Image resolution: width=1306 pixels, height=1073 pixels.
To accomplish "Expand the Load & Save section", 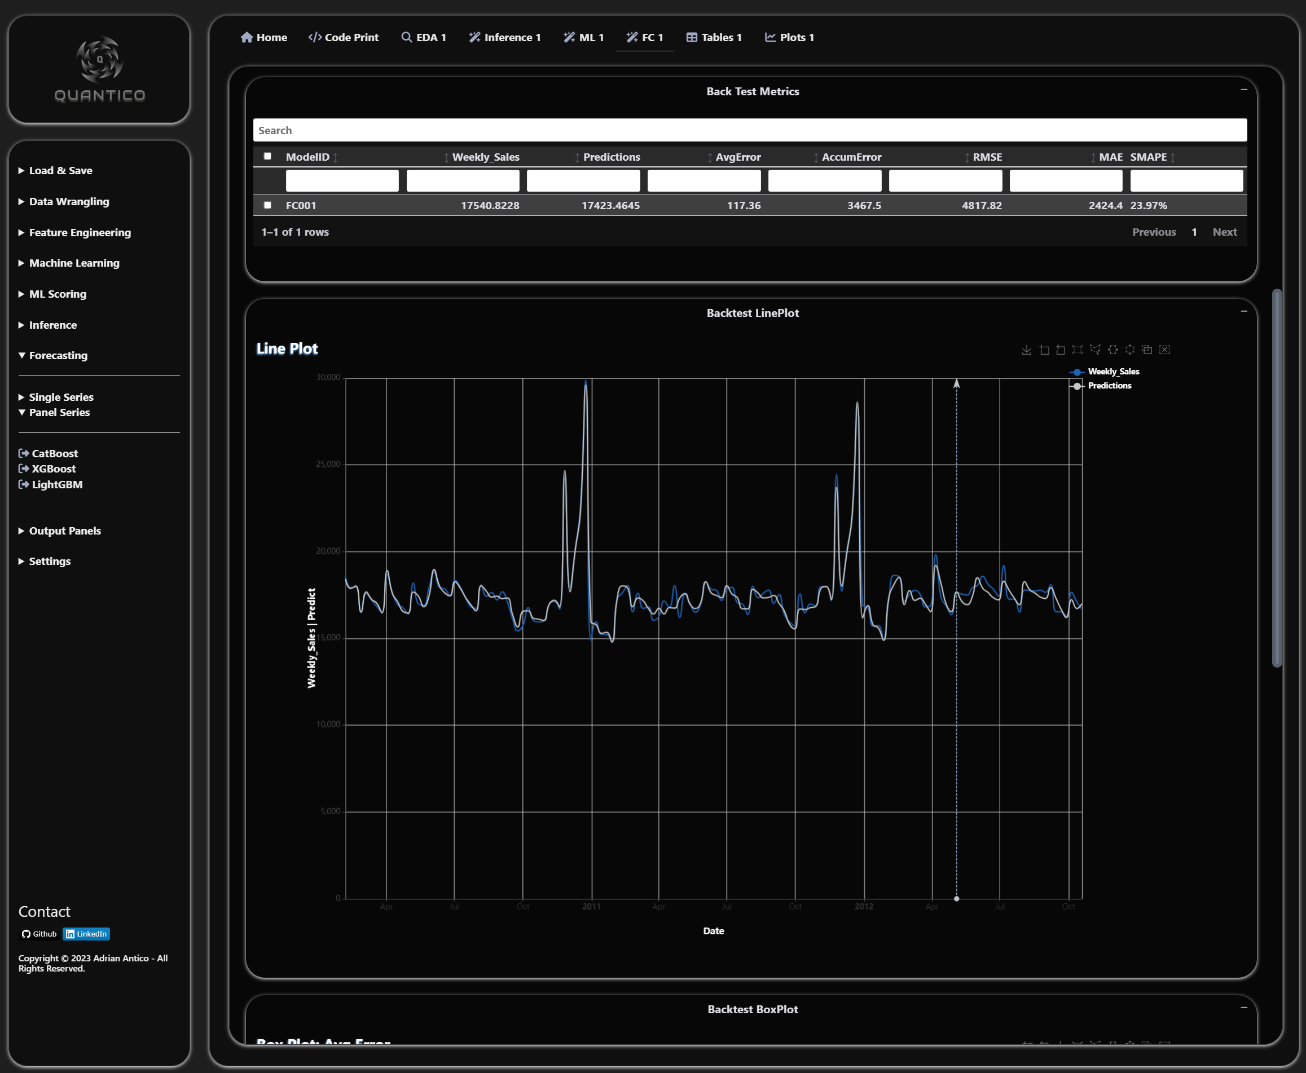I will [x=56, y=171].
